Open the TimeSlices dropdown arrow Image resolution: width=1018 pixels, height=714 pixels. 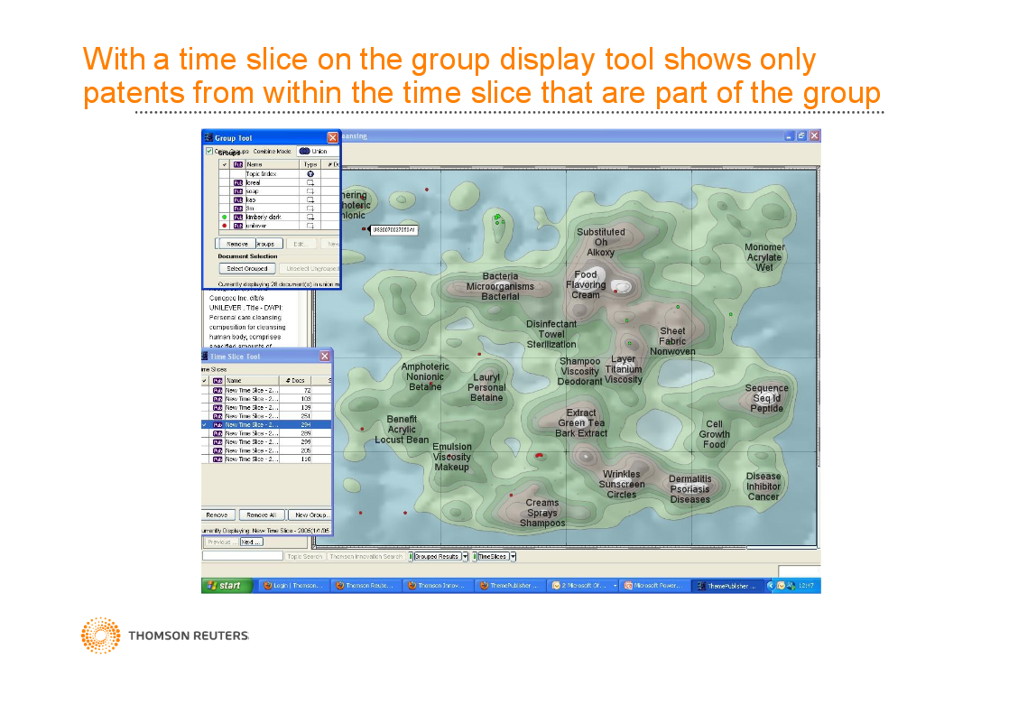click(x=513, y=557)
